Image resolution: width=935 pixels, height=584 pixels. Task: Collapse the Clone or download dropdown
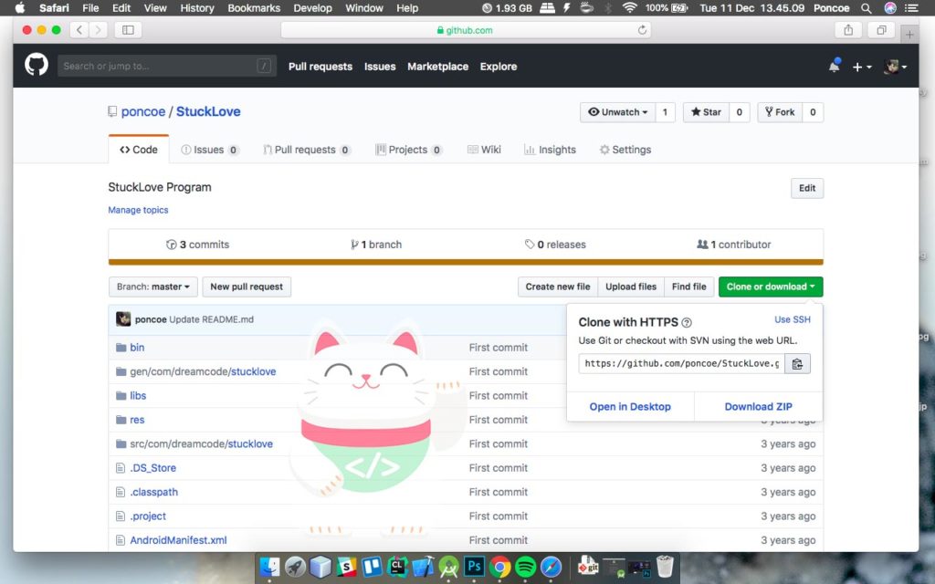pos(770,287)
